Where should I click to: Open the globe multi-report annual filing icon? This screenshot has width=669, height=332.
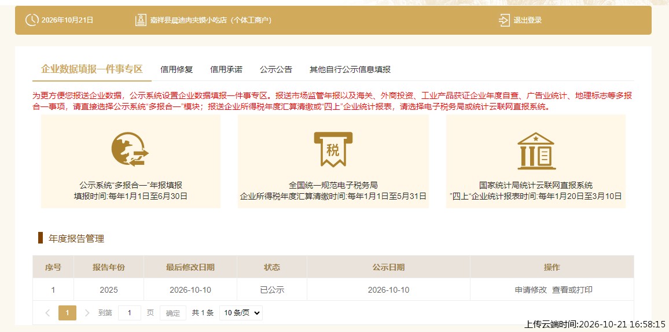tap(130, 149)
